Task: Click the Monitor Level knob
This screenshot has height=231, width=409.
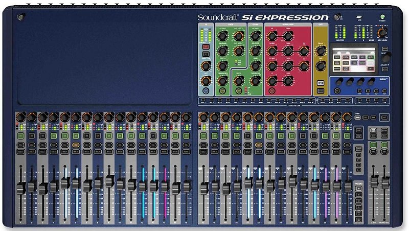Action: [x=382, y=33]
